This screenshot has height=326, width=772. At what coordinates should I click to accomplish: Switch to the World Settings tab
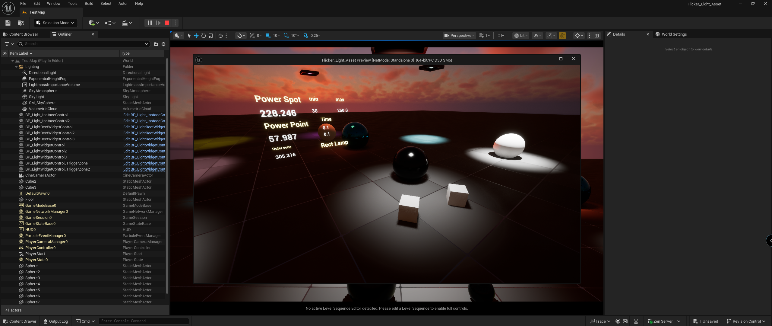(x=674, y=34)
